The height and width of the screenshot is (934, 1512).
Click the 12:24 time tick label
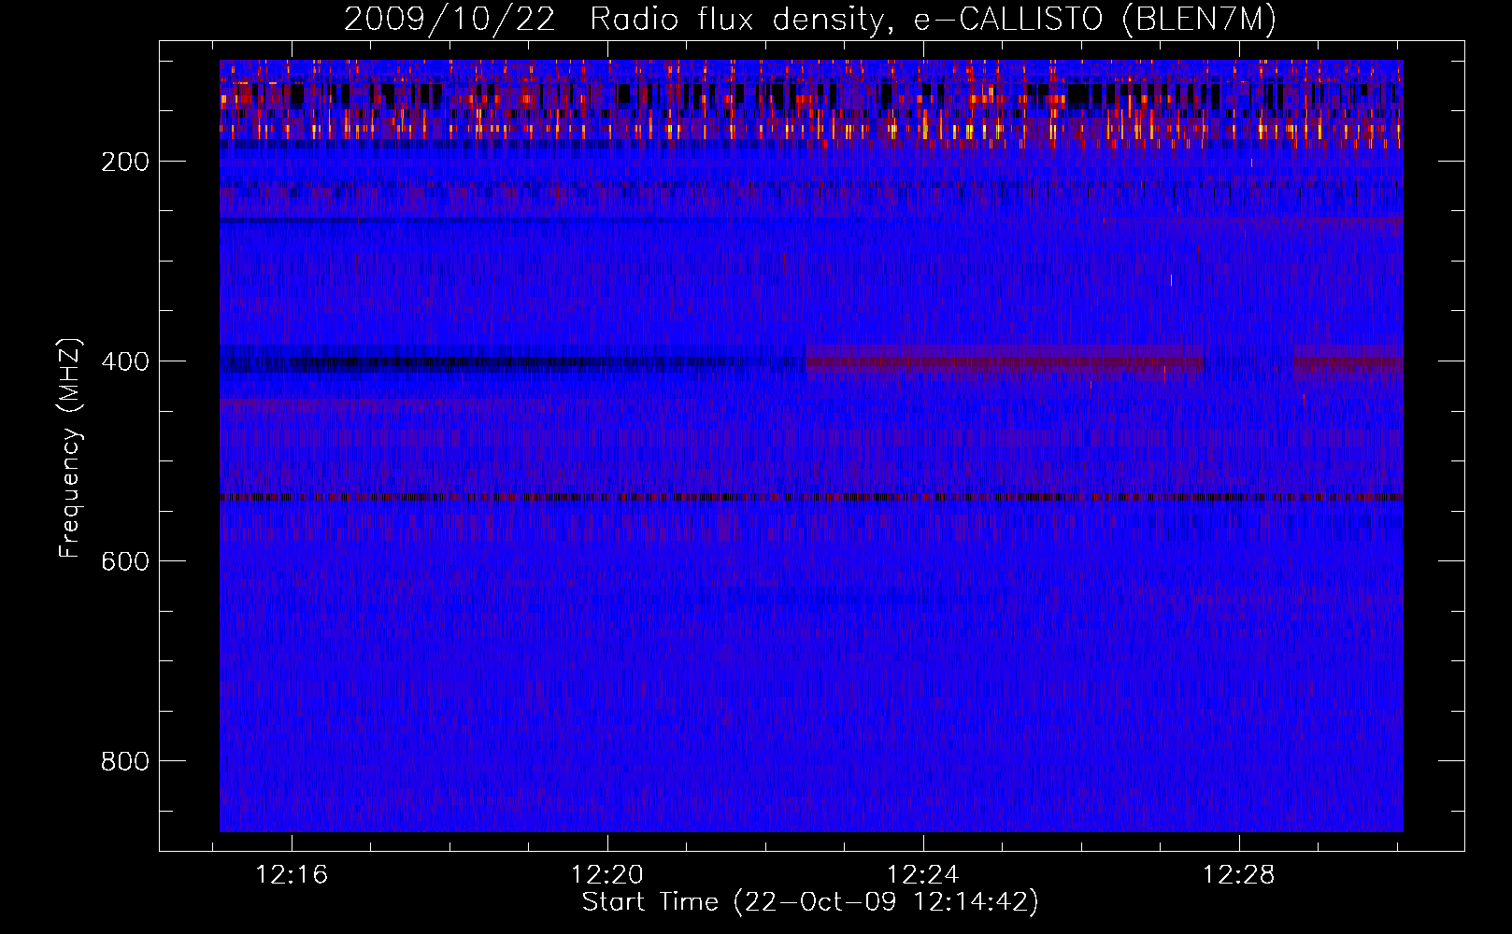923,875
